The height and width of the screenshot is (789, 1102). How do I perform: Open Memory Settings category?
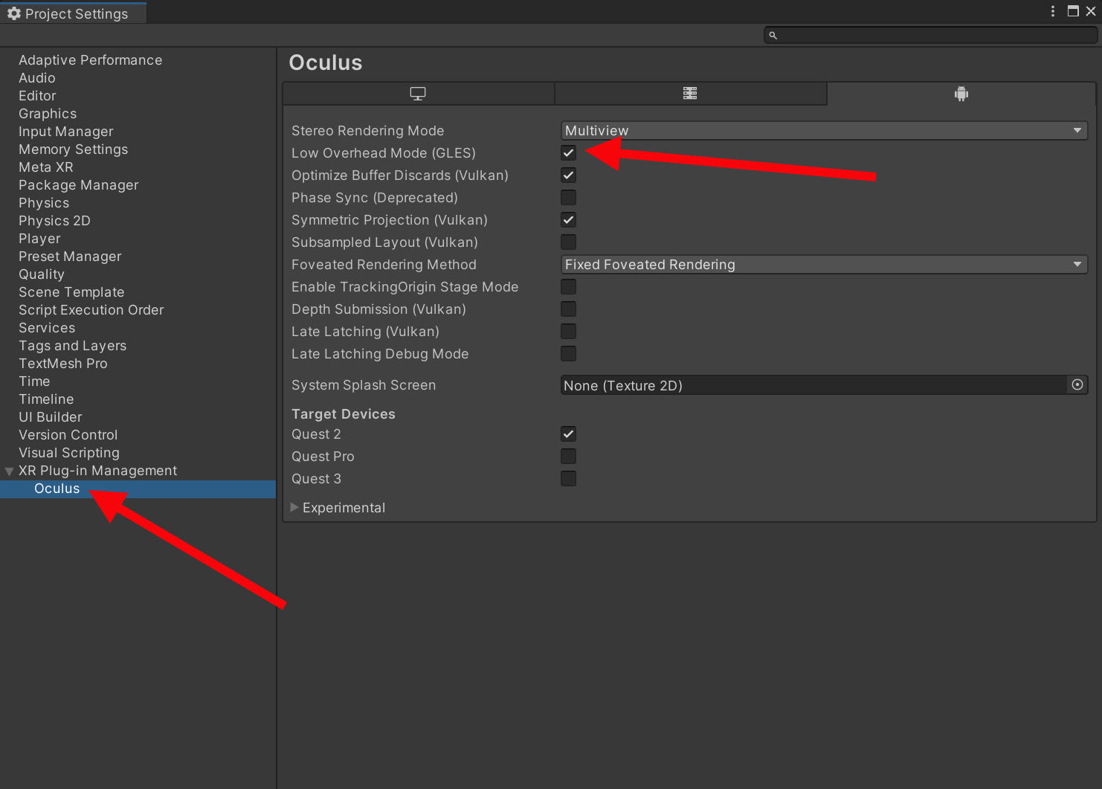point(73,149)
